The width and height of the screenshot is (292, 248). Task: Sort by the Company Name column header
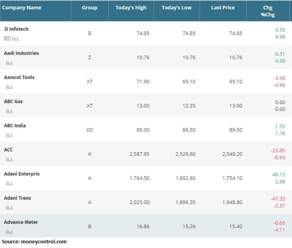[x=22, y=8]
